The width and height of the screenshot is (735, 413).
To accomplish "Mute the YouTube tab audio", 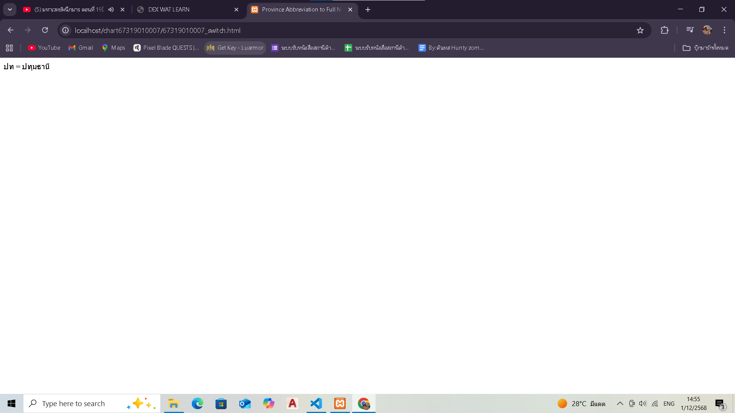I will (x=111, y=10).
